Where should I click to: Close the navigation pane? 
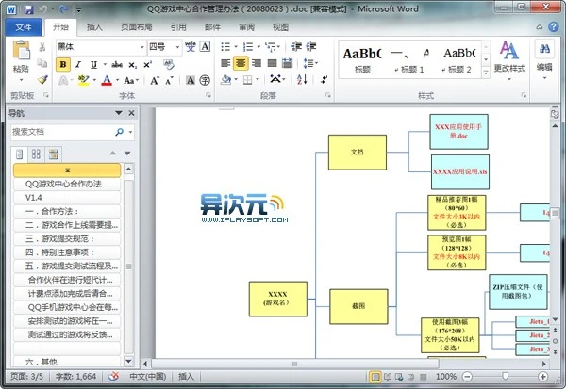tap(131, 113)
